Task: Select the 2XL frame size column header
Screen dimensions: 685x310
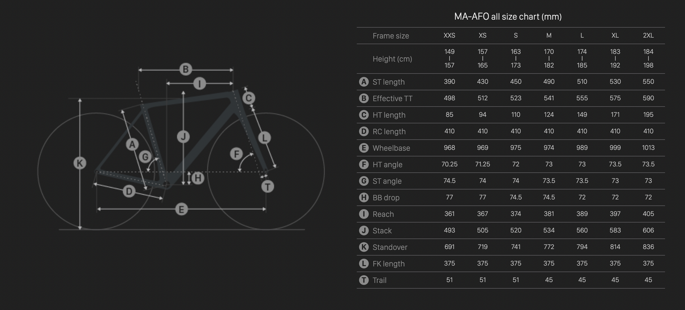Action: (x=648, y=35)
